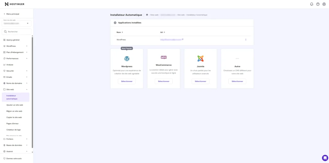Click Sélectionner on the Joomla card
The height and width of the screenshot is (163, 329).
(x=200, y=81)
